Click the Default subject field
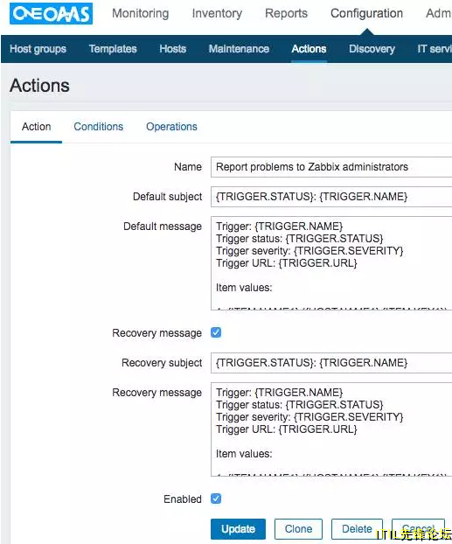 [331, 197]
